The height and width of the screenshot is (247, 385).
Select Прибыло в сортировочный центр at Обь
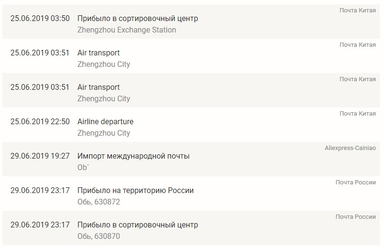tap(138, 225)
